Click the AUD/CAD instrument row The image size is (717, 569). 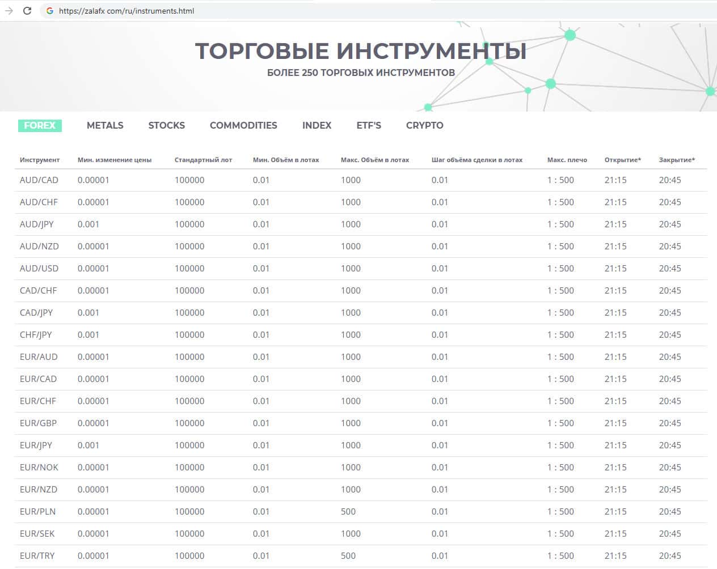(39, 180)
